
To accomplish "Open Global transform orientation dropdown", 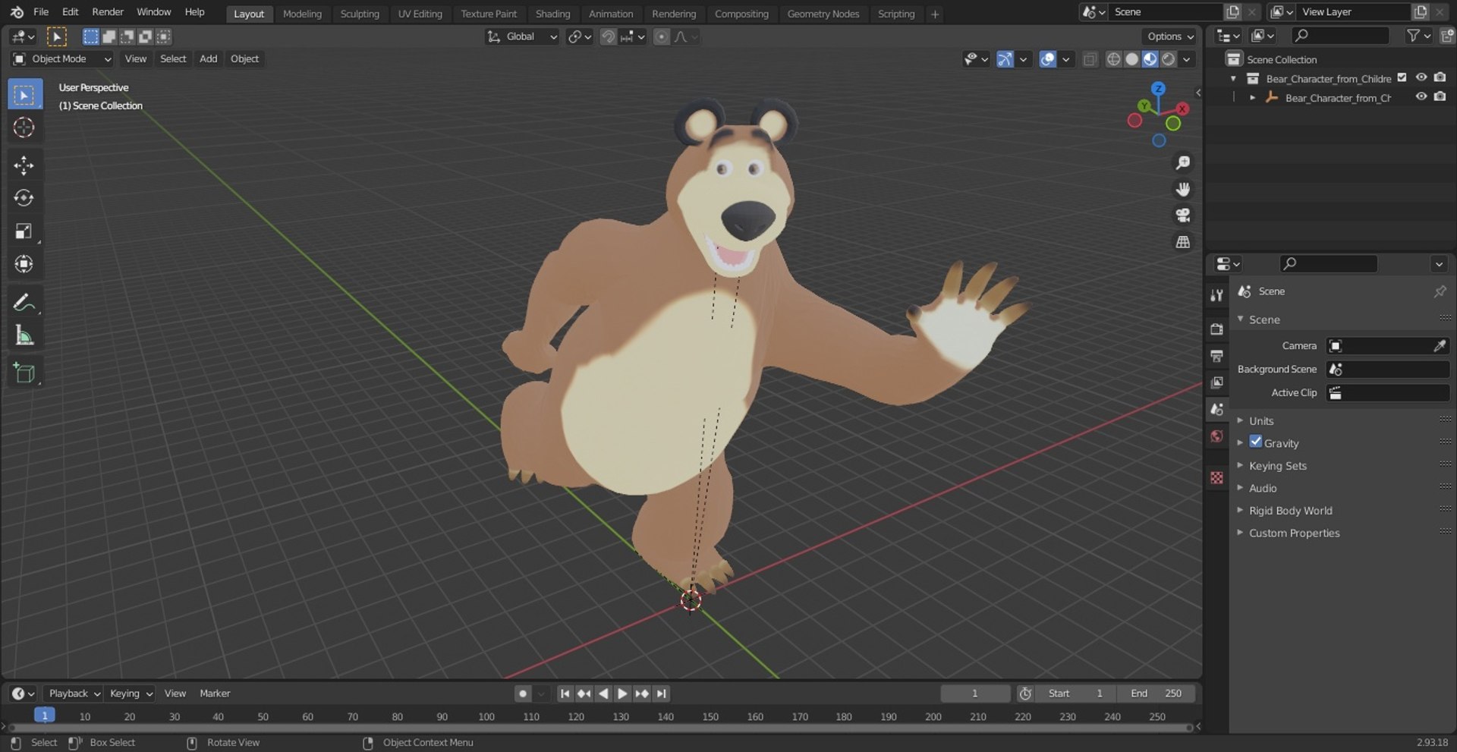I will click(x=522, y=36).
